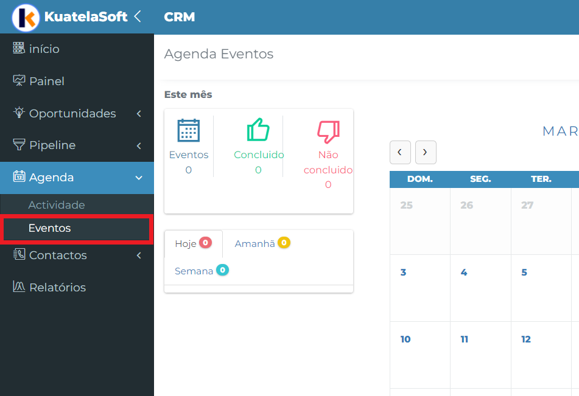Open the Painel menu item
The image size is (579, 396).
77,81
